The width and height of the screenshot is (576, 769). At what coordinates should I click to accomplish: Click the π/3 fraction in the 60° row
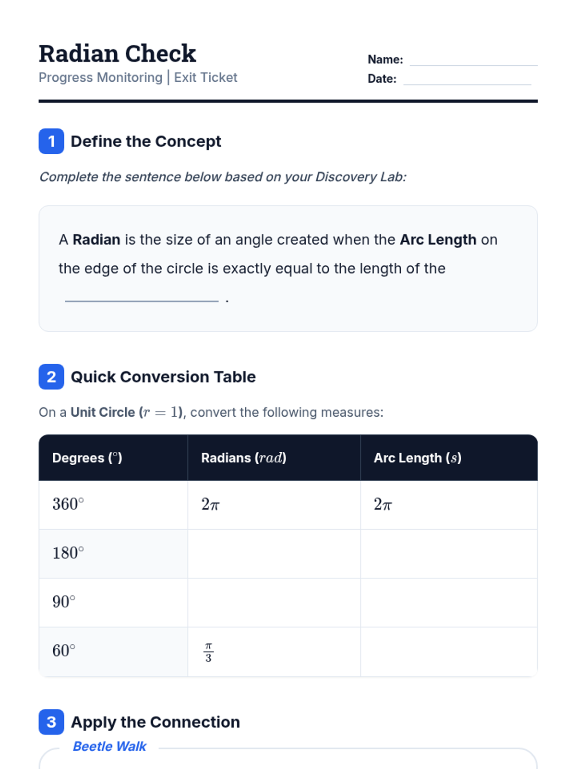tap(208, 652)
